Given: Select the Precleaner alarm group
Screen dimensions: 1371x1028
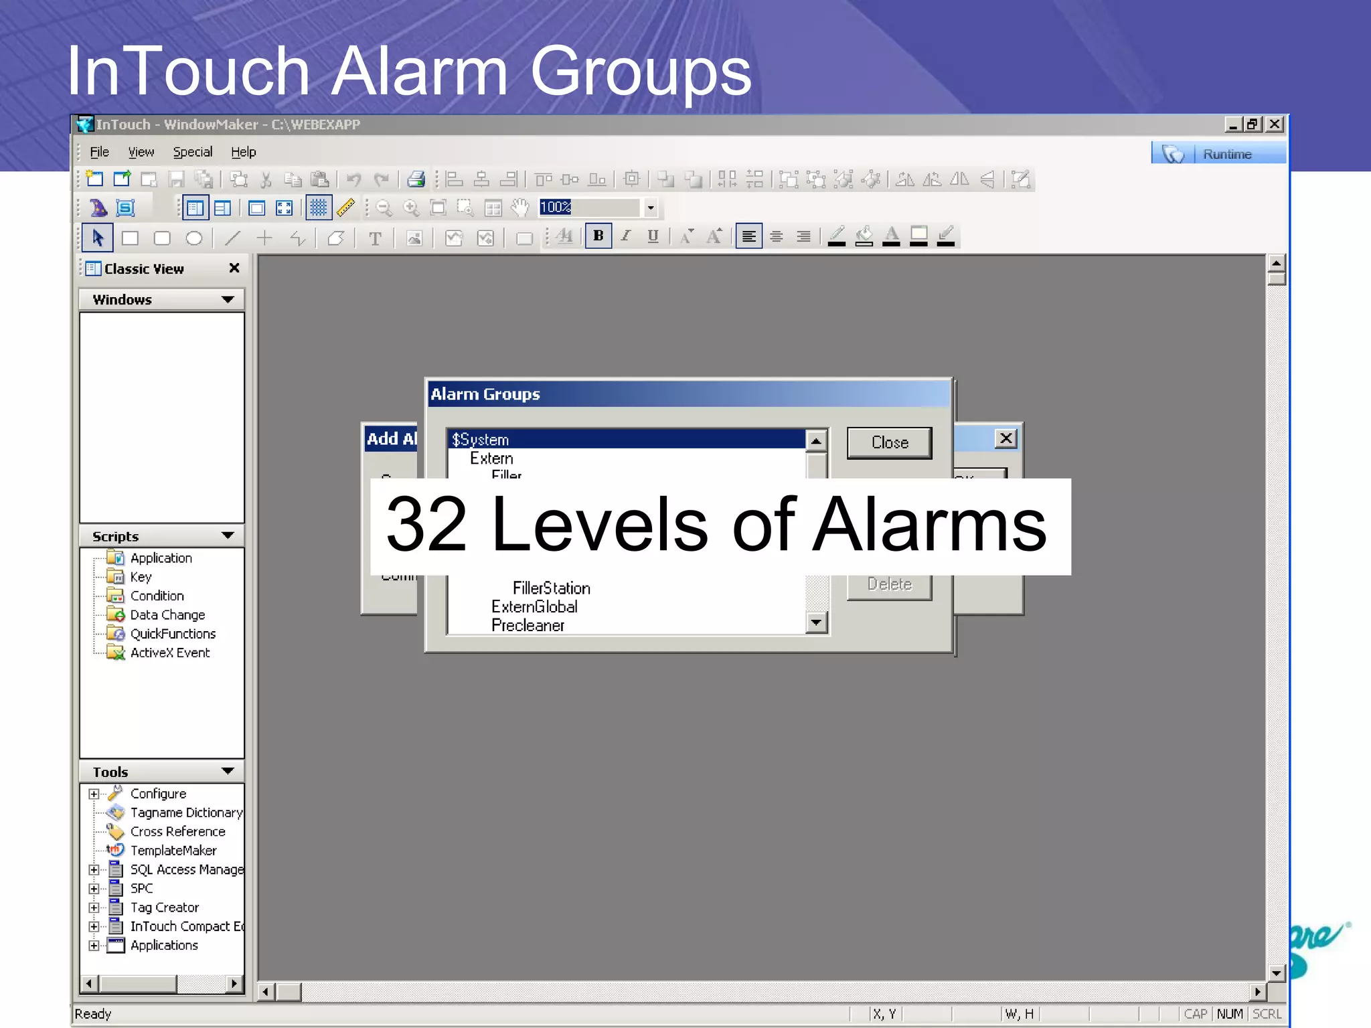Looking at the screenshot, I should tap(528, 625).
